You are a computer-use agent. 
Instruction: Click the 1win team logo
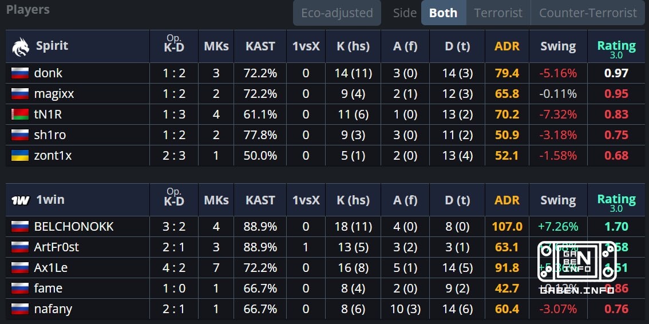tap(20, 201)
